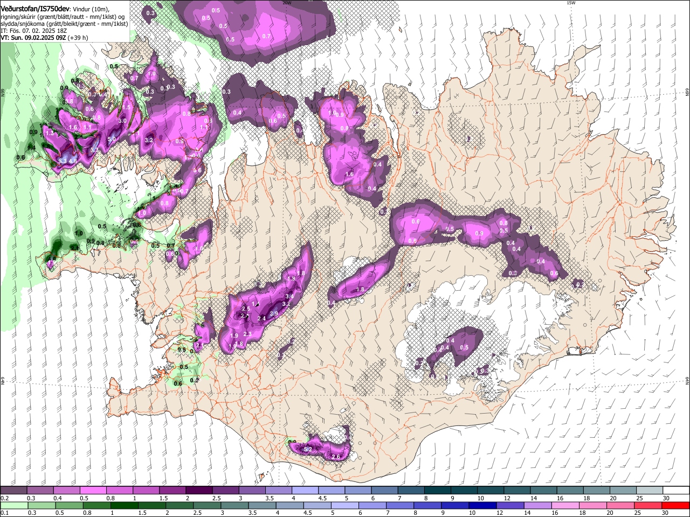Click the palest green rain swatch between 0.1 and 0.3
This screenshot has height=517, width=690.
click(x=14, y=505)
